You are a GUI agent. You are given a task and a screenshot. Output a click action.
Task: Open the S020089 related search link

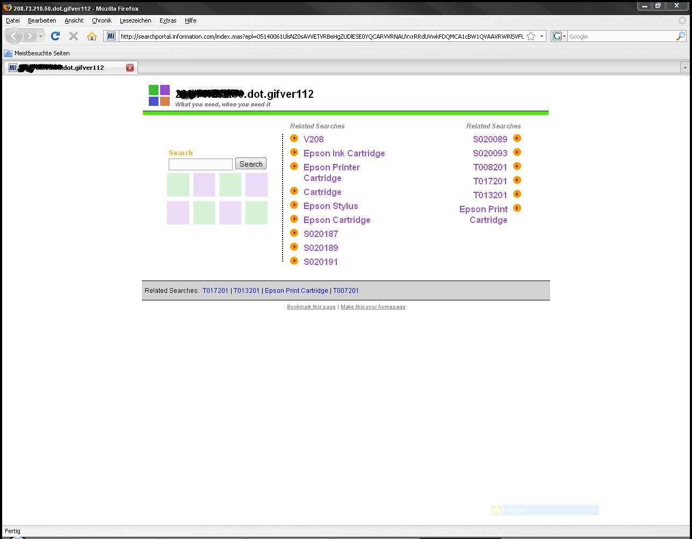(x=490, y=139)
